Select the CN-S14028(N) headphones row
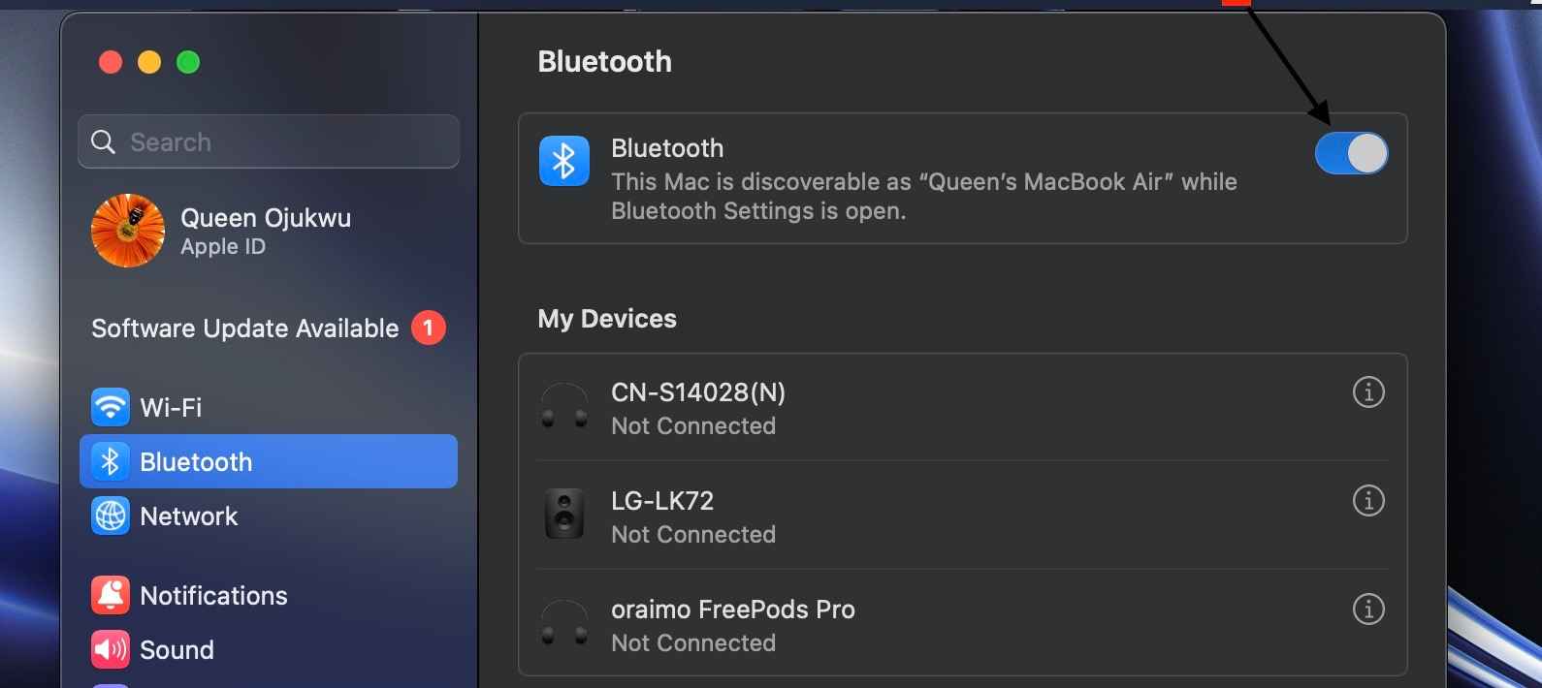The width and height of the screenshot is (1542, 688). (x=963, y=407)
